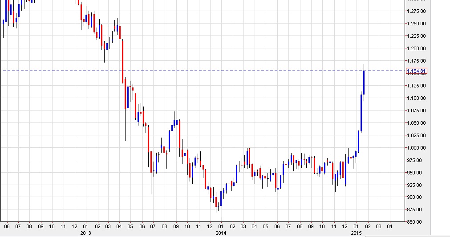
Task: Click the 1.000,00 price axis label
Action: tap(417, 148)
